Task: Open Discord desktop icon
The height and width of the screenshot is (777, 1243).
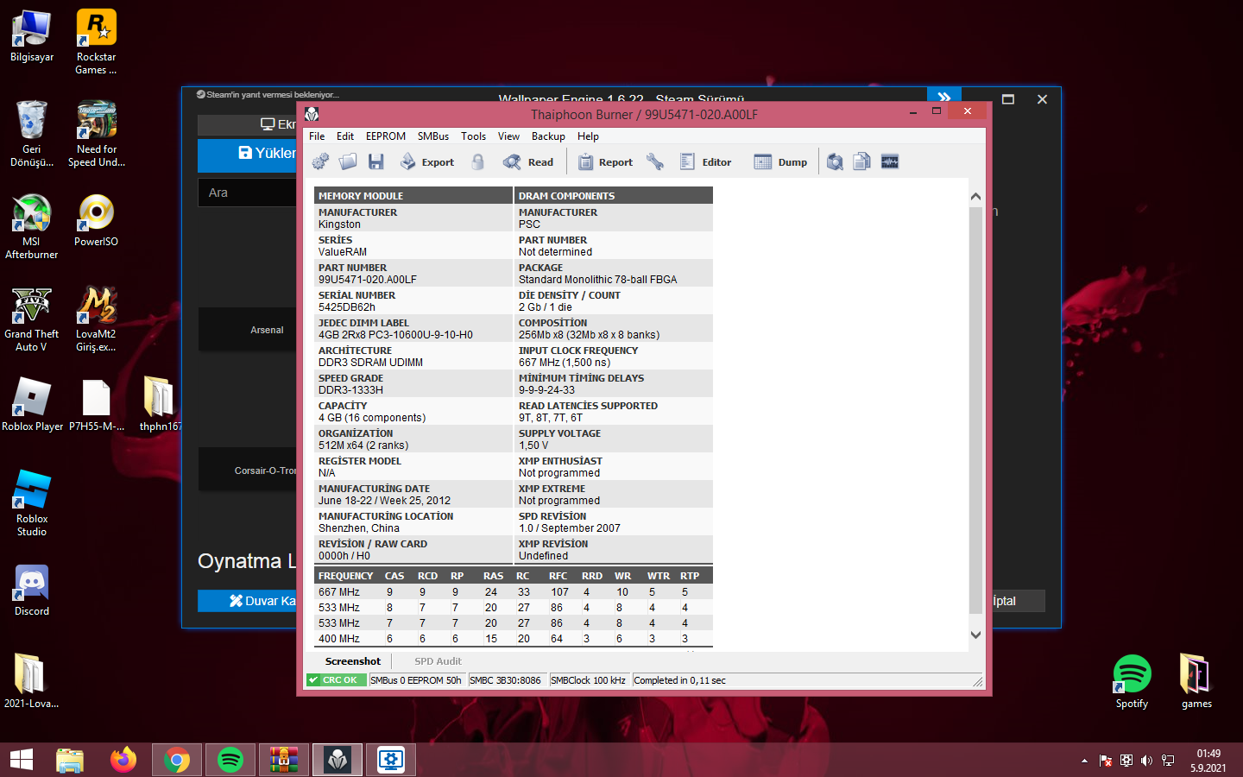Action: pos(32,590)
